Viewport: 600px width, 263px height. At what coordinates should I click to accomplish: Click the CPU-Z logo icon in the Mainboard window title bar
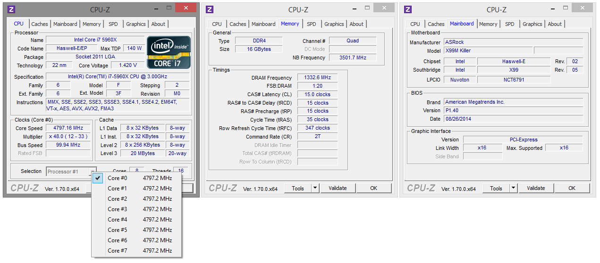point(408,9)
